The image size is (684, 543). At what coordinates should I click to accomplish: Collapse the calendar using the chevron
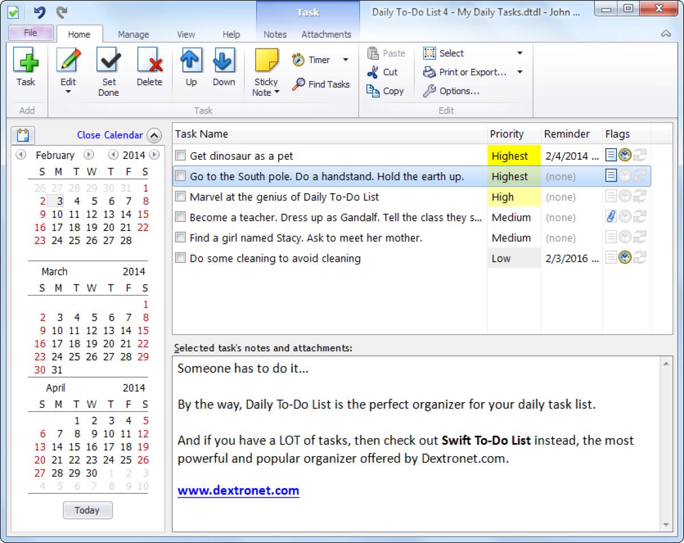153,135
